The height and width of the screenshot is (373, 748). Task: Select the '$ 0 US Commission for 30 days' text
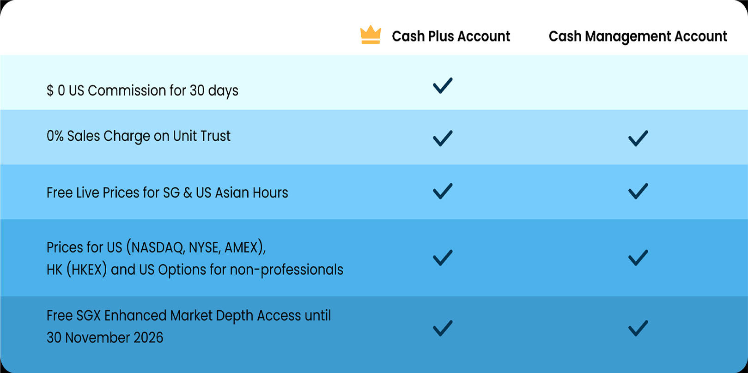142,90
